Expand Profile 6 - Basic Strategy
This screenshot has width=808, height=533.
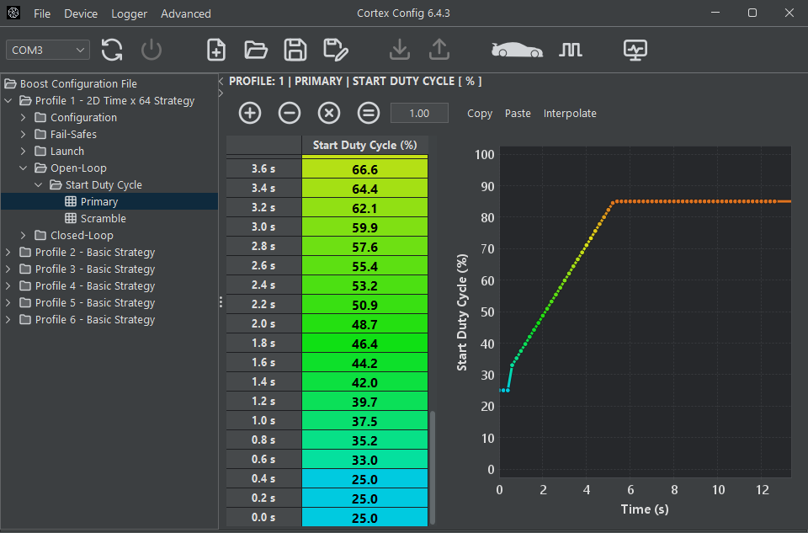coord(8,320)
